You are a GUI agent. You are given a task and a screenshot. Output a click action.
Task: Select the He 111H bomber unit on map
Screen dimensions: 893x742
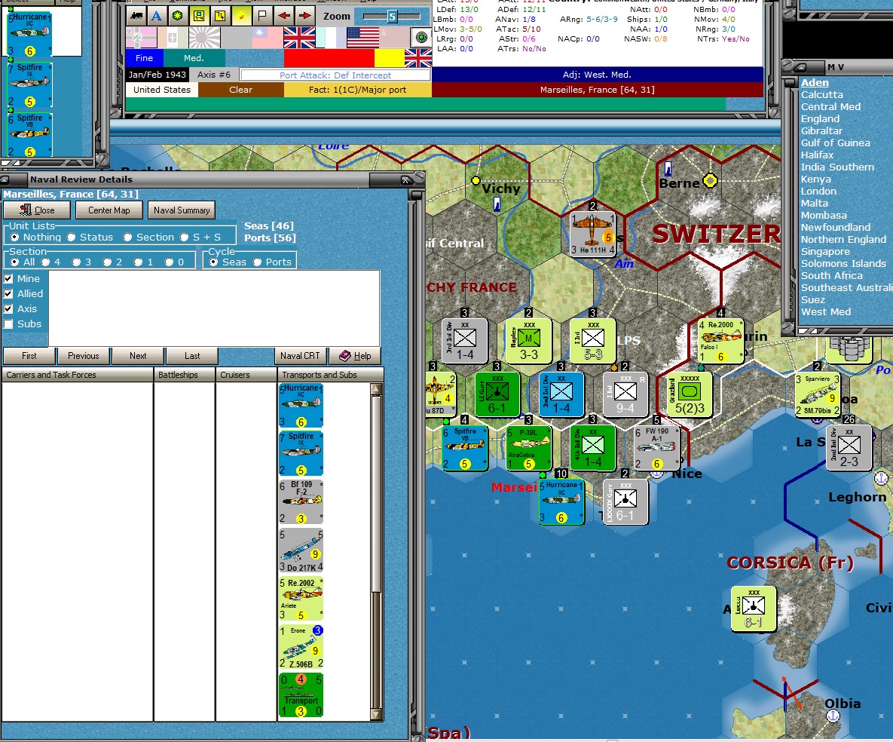[x=593, y=235]
